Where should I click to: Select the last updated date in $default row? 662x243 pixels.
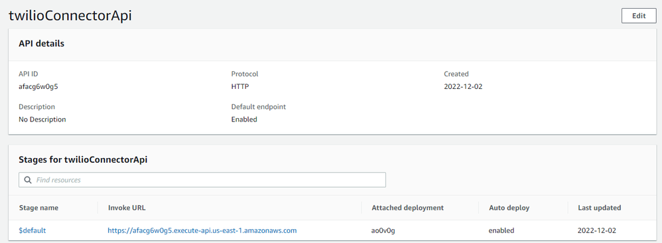(x=596, y=231)
